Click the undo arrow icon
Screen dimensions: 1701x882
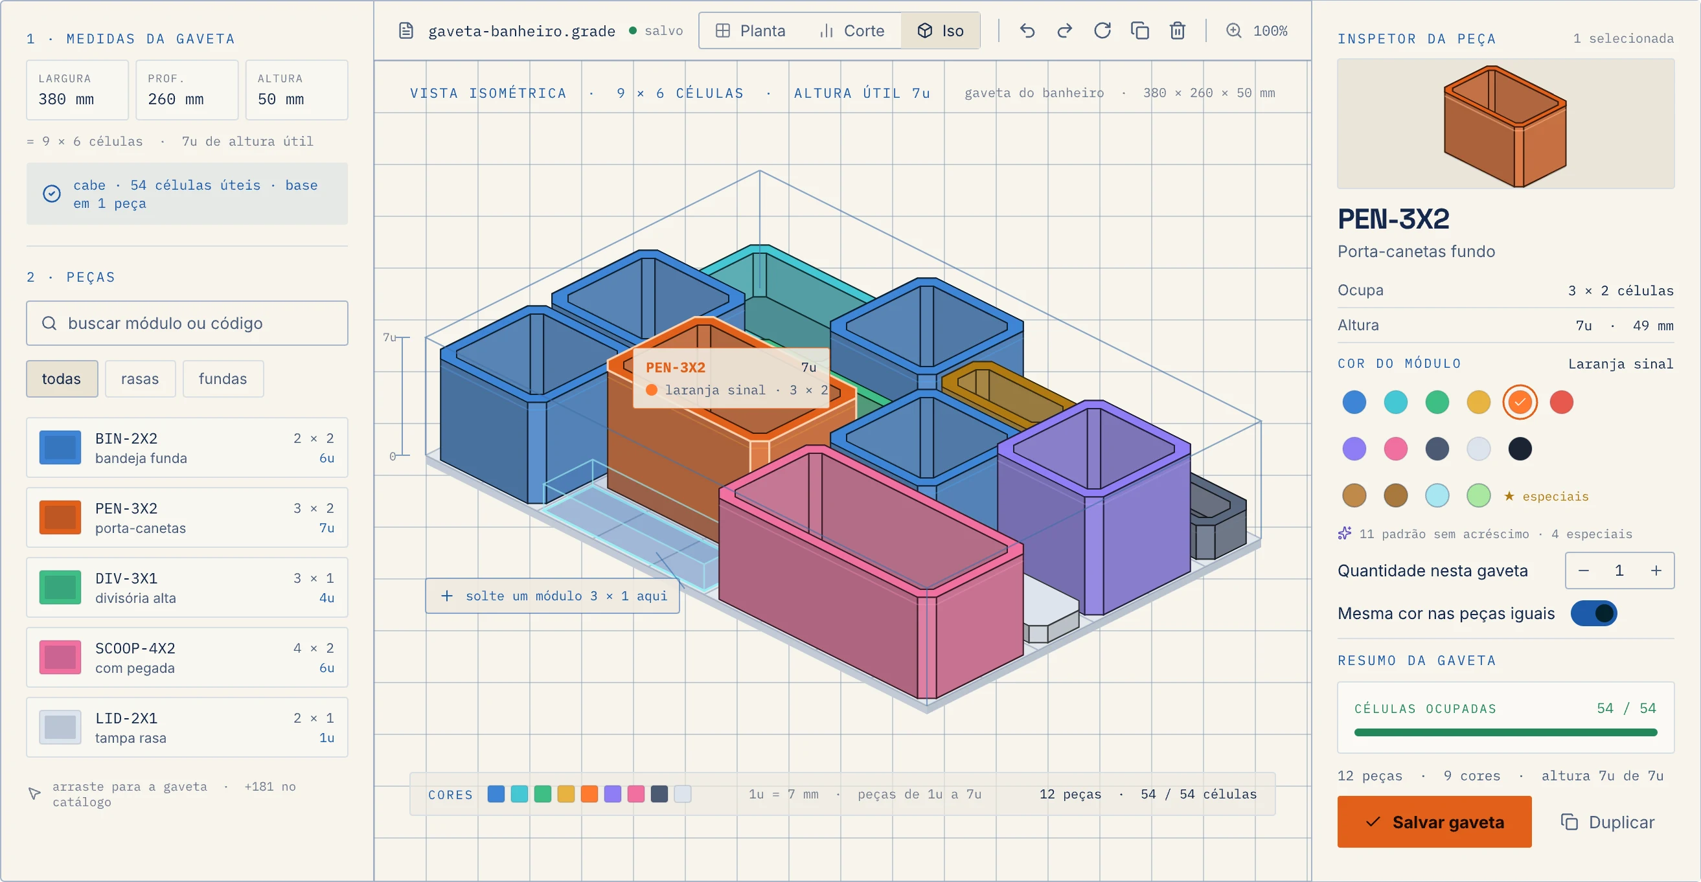point(1027,31)
